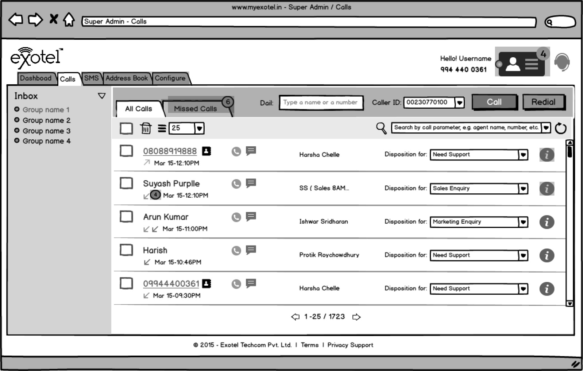Collapse the Inbox panel arrow

coord(102,96)
